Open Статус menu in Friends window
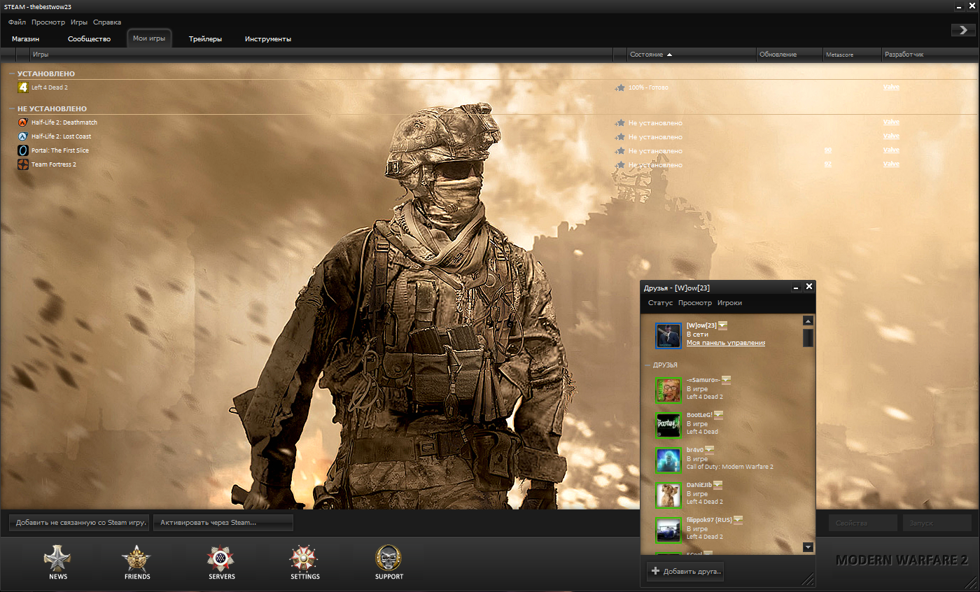 click(660, 303)
